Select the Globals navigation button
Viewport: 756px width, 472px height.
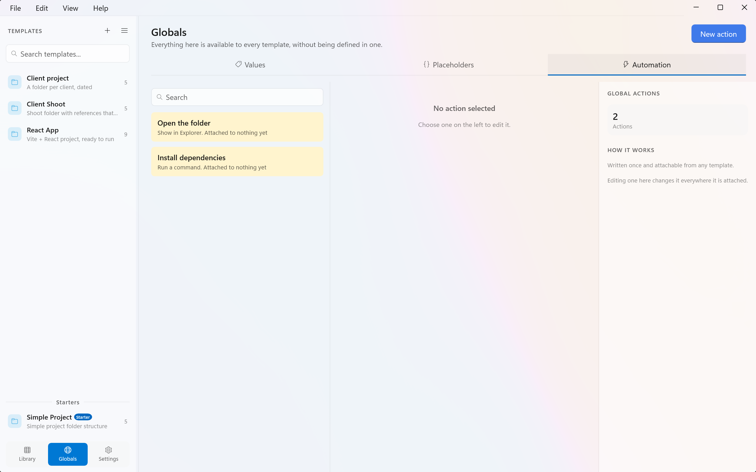tap(68, 454)
